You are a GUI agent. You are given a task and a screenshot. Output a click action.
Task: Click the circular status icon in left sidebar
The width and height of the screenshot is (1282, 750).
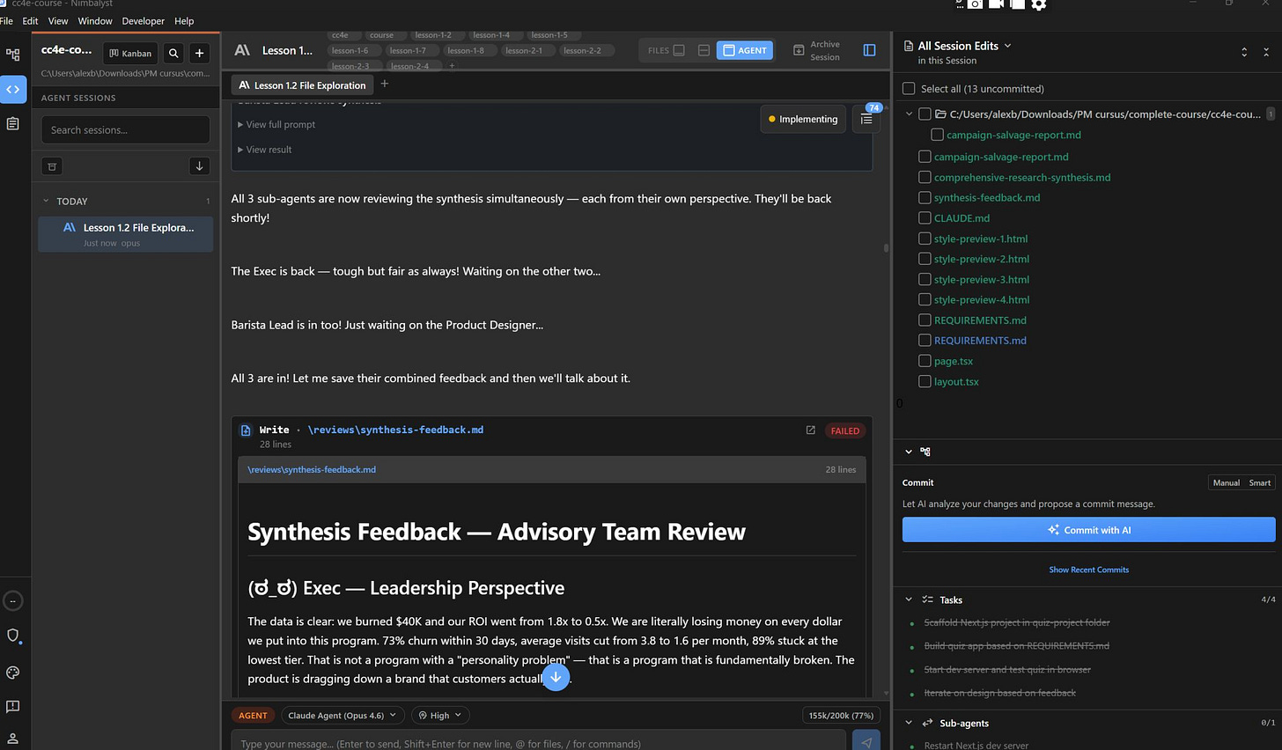[x=12, y=601]
